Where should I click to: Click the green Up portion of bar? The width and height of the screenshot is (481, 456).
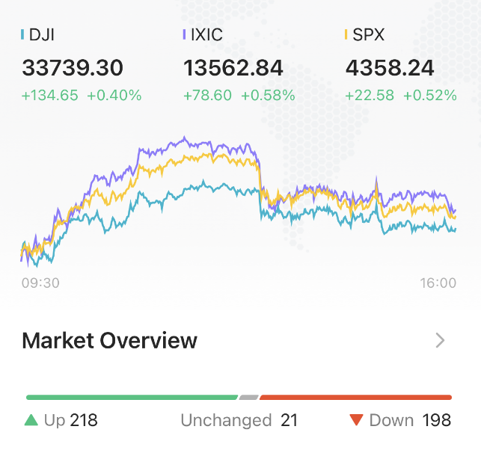tap(132, 398)
